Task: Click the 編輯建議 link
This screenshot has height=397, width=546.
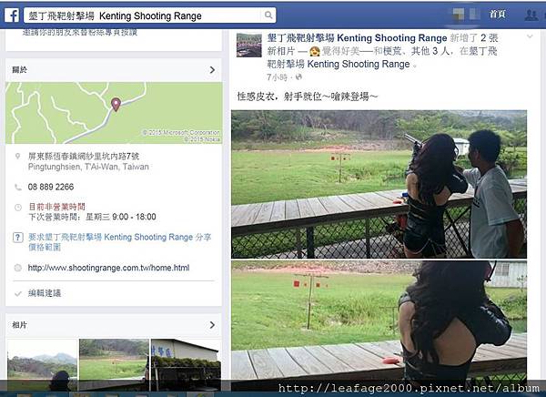Action: (x=45, y=293)
